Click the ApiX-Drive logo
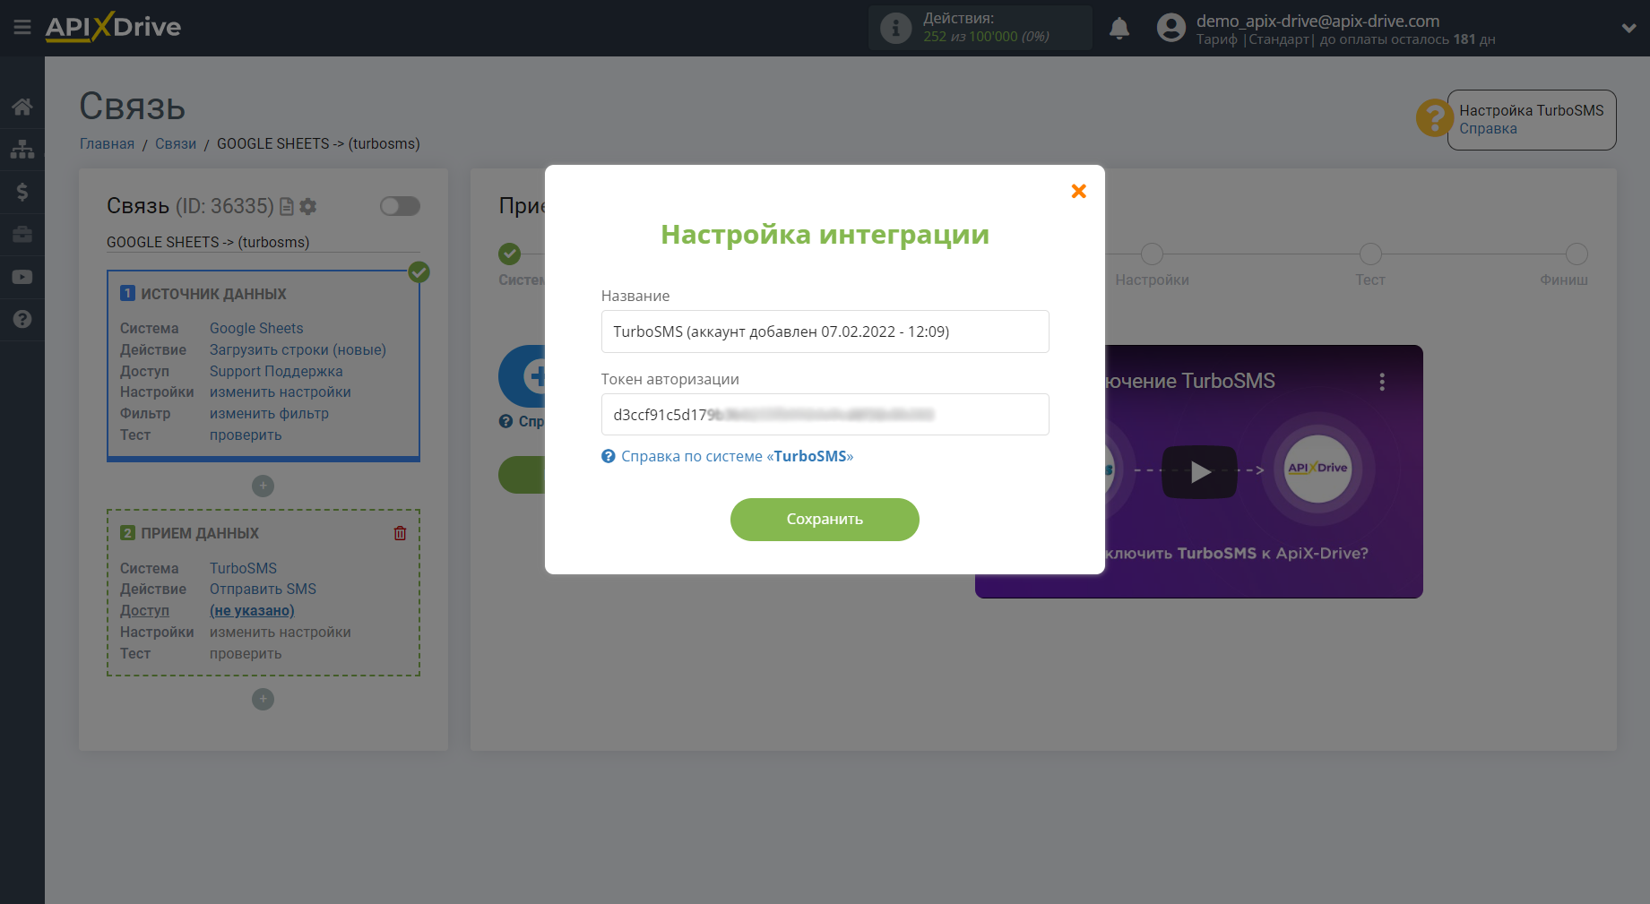This screenshot has width=1650, height=904. tap(113, 27)
